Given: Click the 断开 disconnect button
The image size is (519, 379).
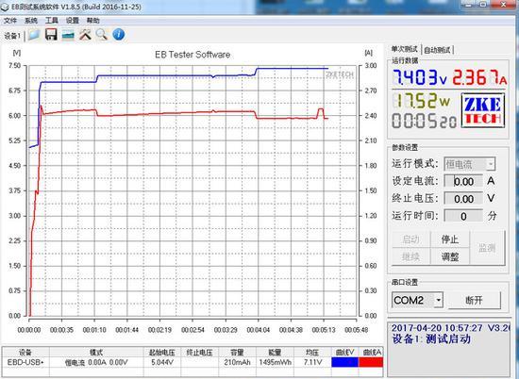Looking at the screenshot, I should tap(475, 301).
